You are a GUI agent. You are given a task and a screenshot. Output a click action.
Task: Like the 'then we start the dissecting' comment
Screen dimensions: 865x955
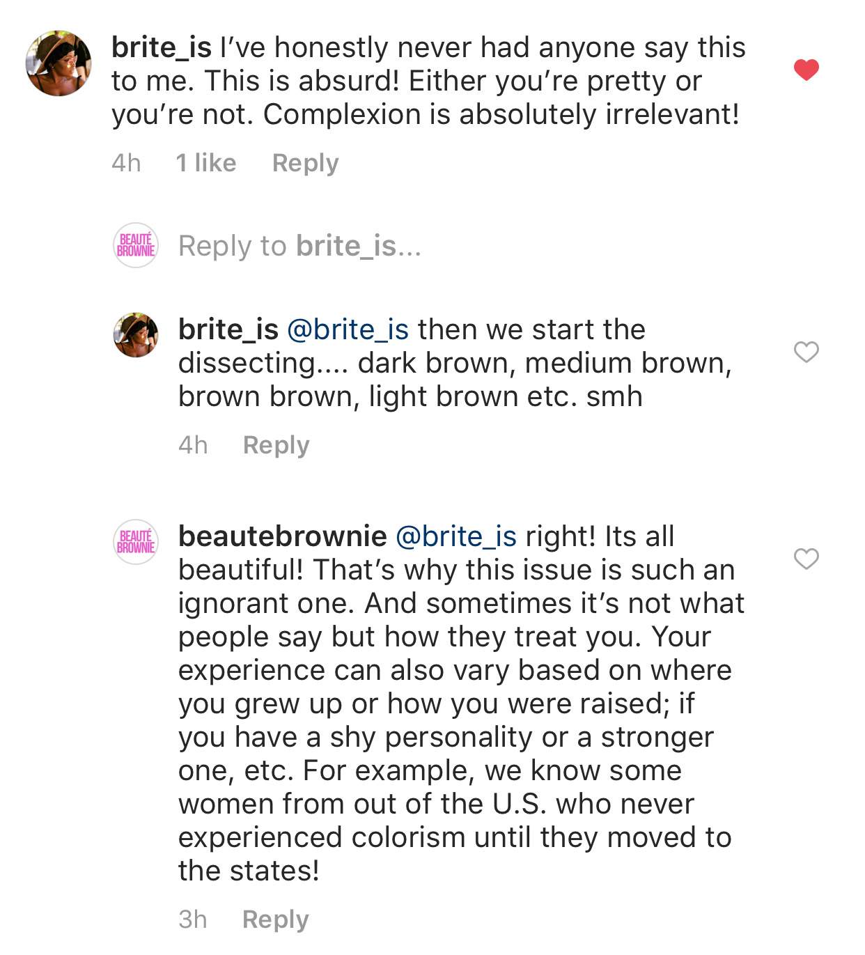(x=806, y=352)
